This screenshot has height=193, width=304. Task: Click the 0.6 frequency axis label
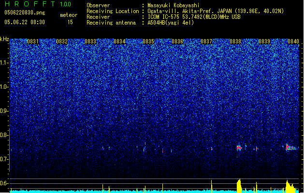click(4, 183)
